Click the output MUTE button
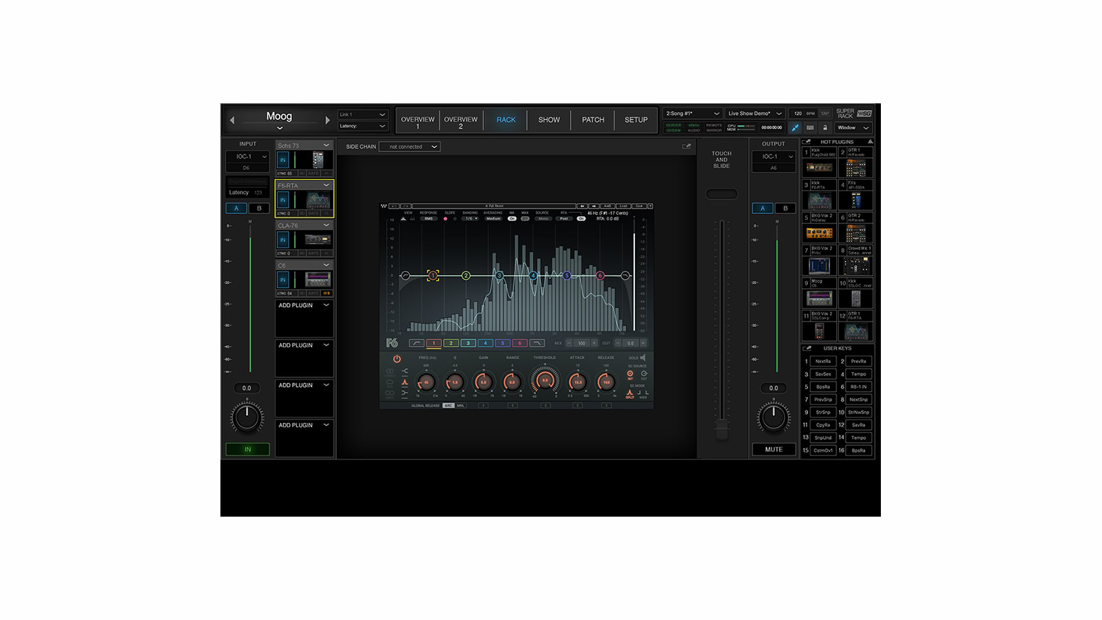Screen dimensions: 1102x620 click(x=773, y=449)
